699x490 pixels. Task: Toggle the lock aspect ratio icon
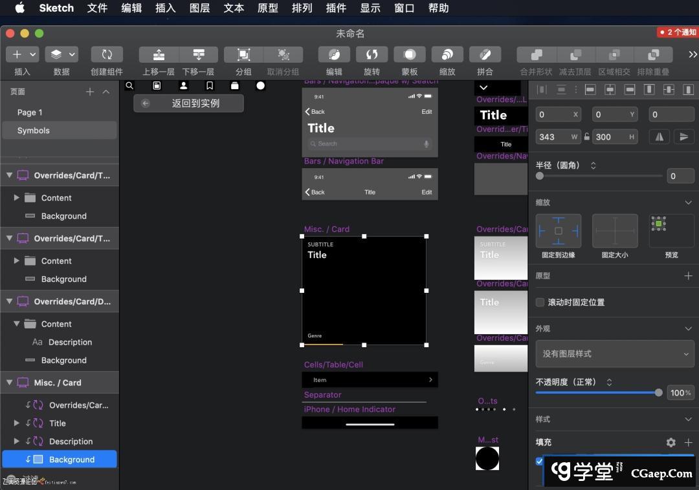click(587, 136)
